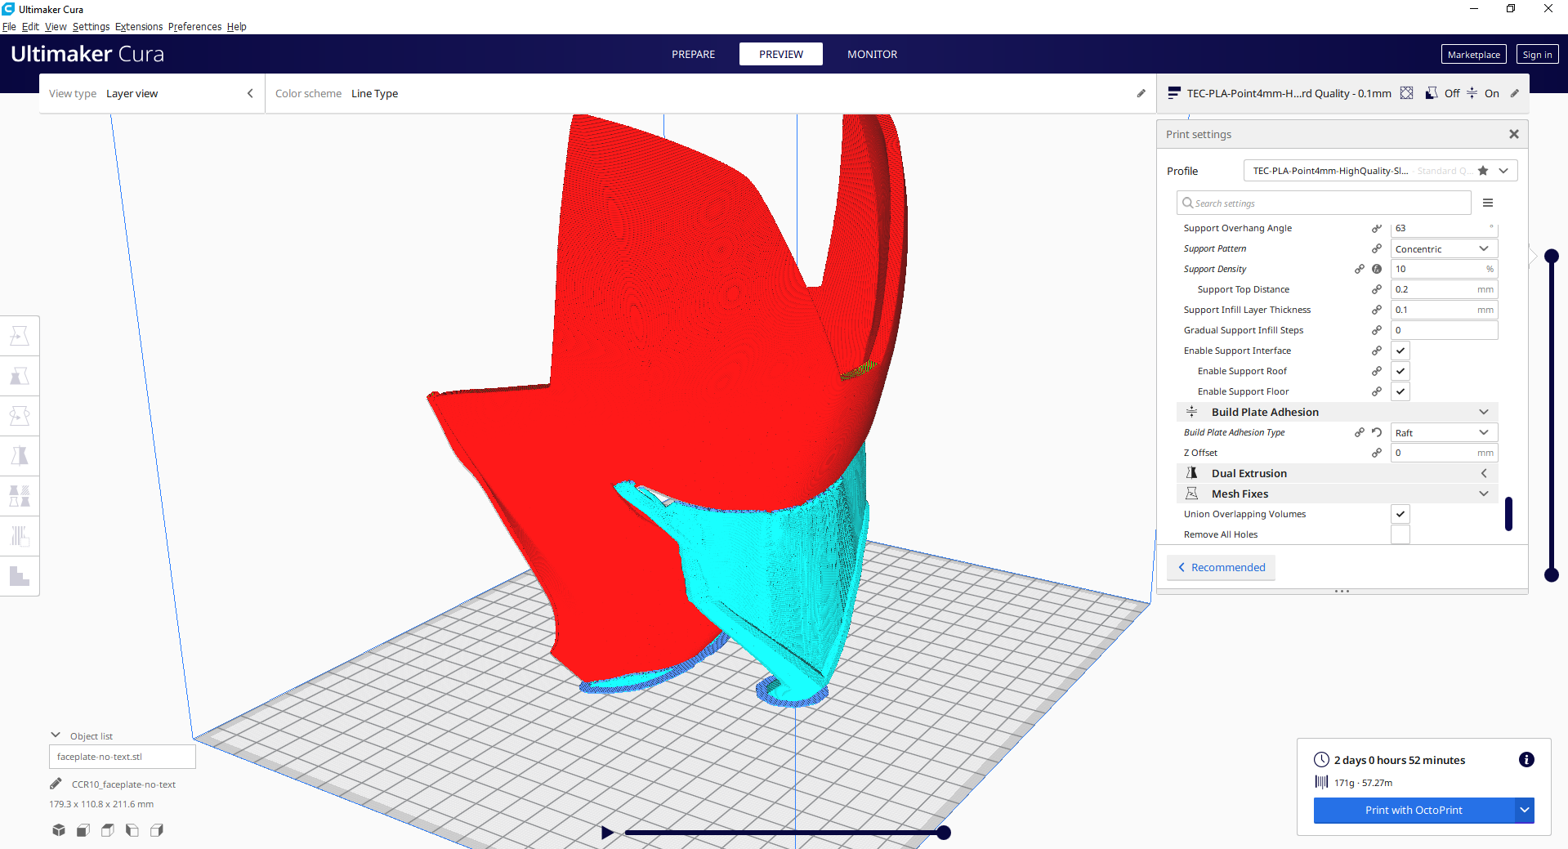
Task: Click the horizontal path slider handle
Action: pos(944,833)
